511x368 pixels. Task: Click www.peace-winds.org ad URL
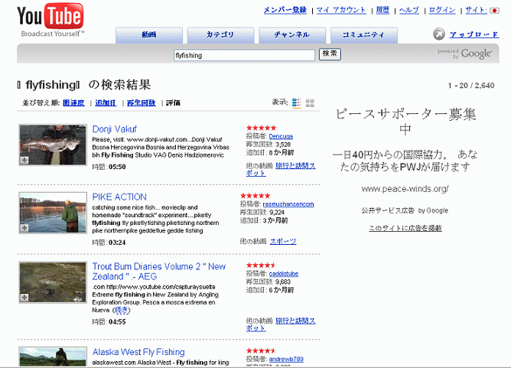point(405,189)
